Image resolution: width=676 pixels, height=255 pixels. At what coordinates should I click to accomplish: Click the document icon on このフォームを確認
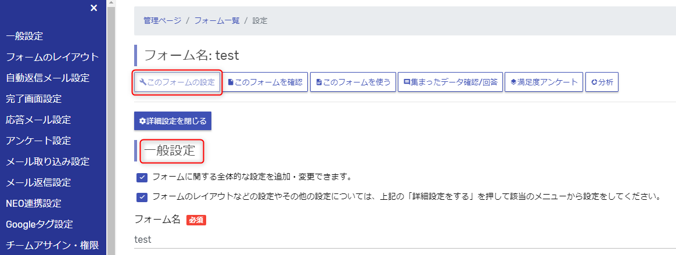pos(231,82)
